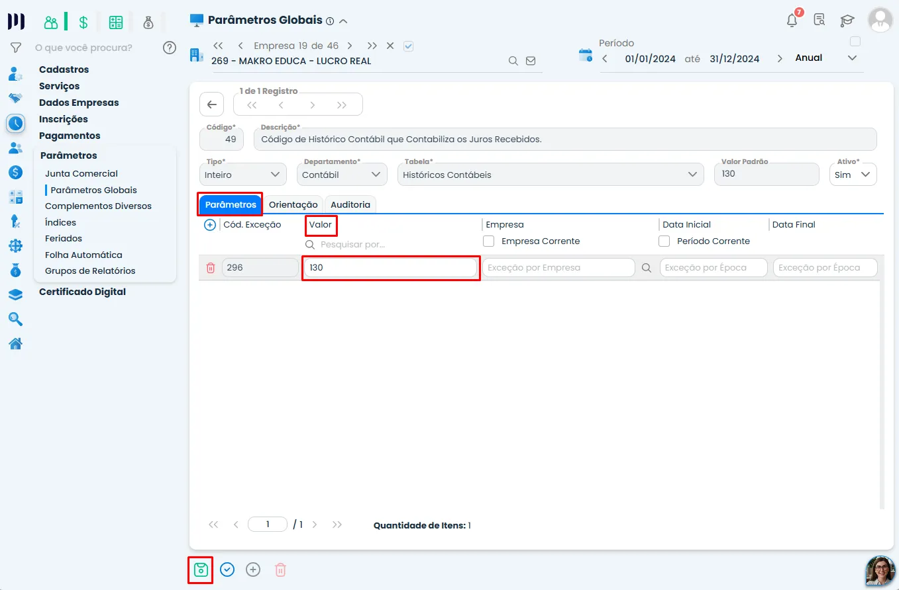The width and height of the screenshot is (899, 590).
Task: Switch to the Orientação tab
Action: [x=293, y=205]
